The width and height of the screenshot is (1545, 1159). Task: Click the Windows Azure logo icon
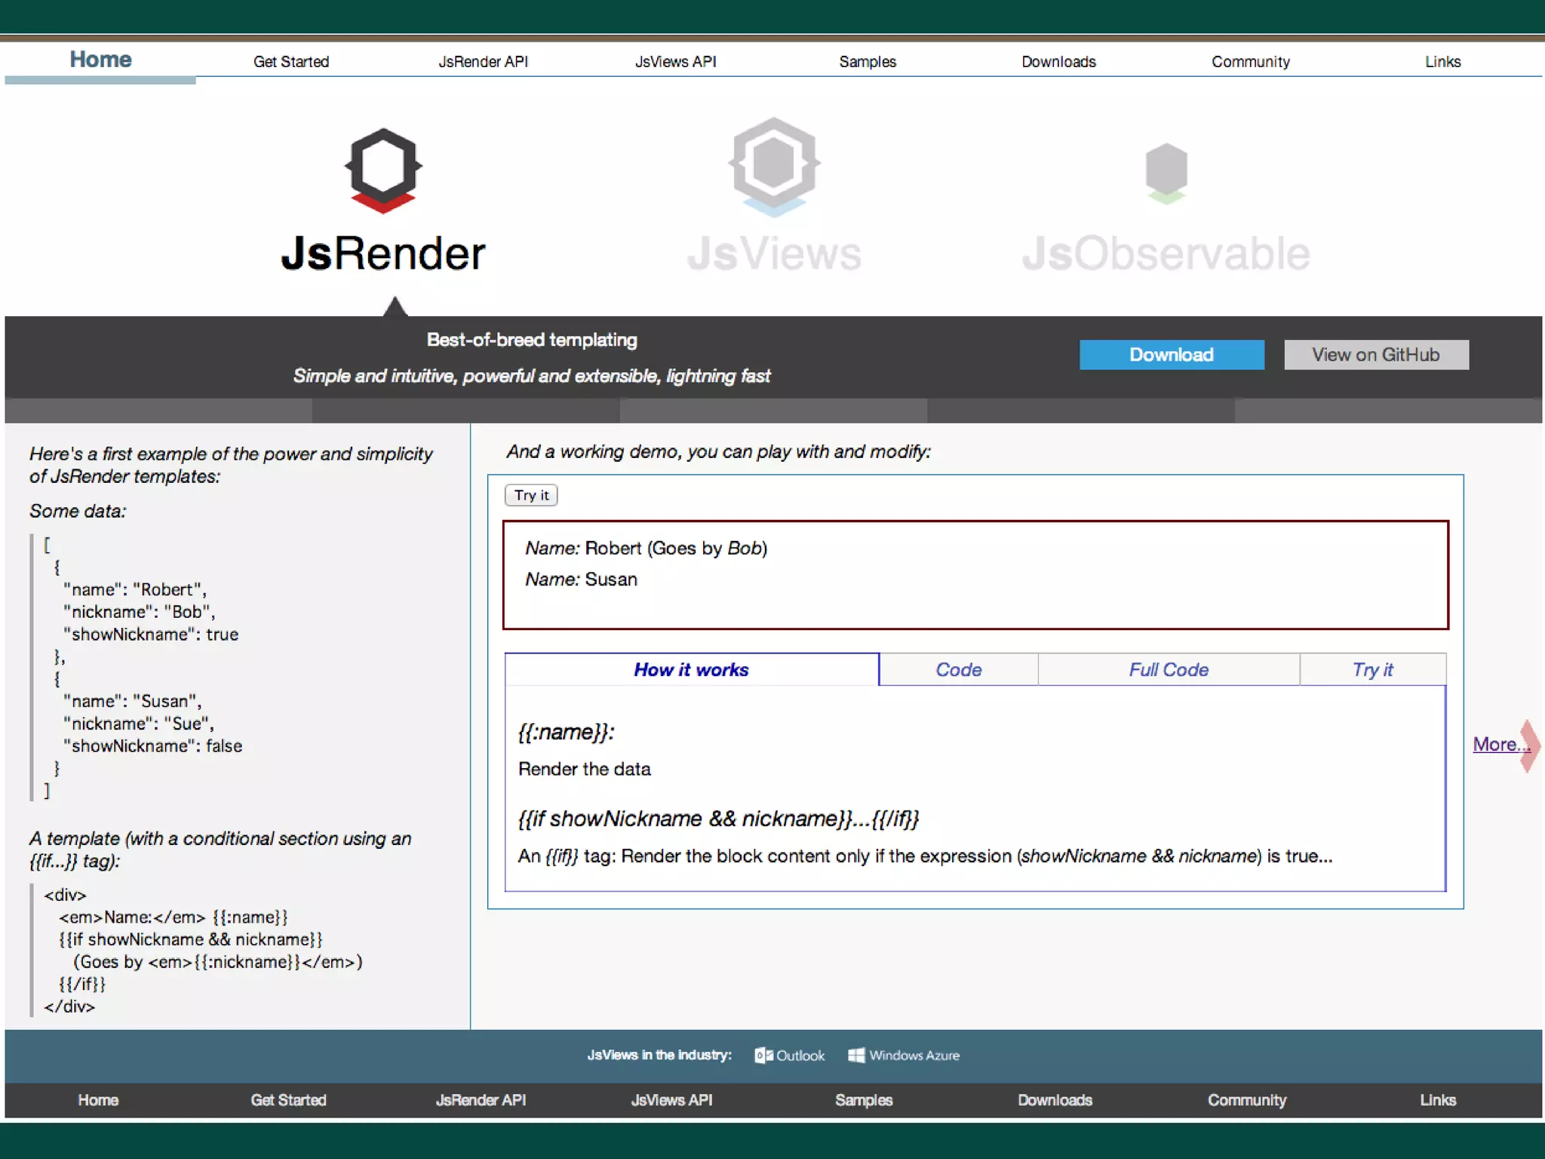[856, 1055]
